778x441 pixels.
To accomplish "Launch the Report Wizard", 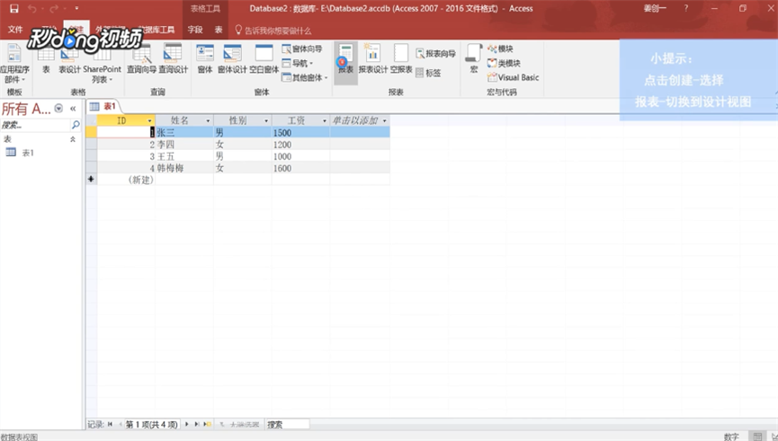I will (x=435, y=54).
